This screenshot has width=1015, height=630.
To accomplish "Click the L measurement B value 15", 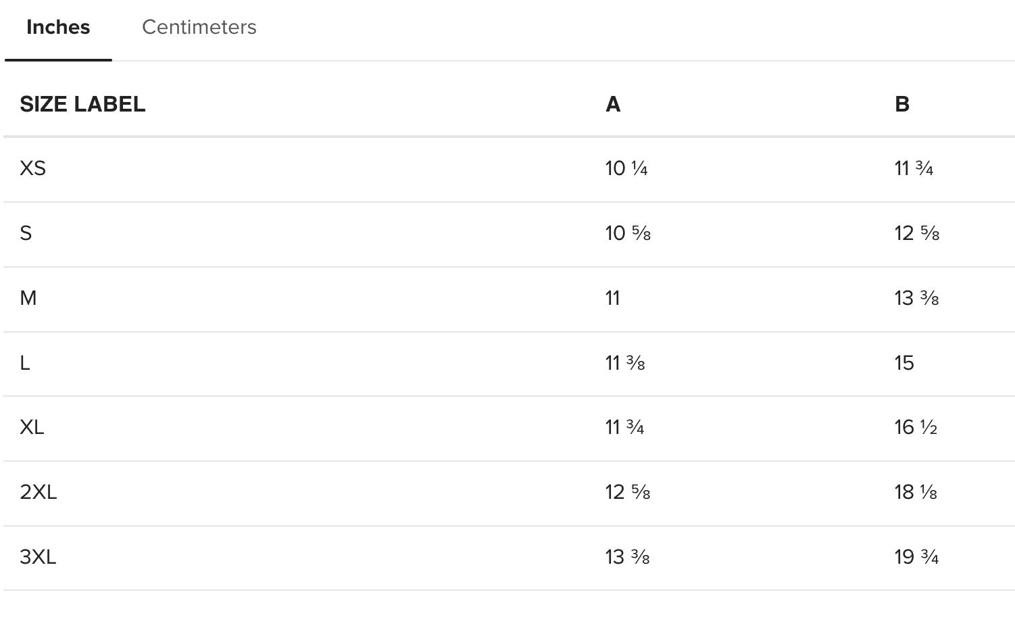I will click(x=904, y=363).
